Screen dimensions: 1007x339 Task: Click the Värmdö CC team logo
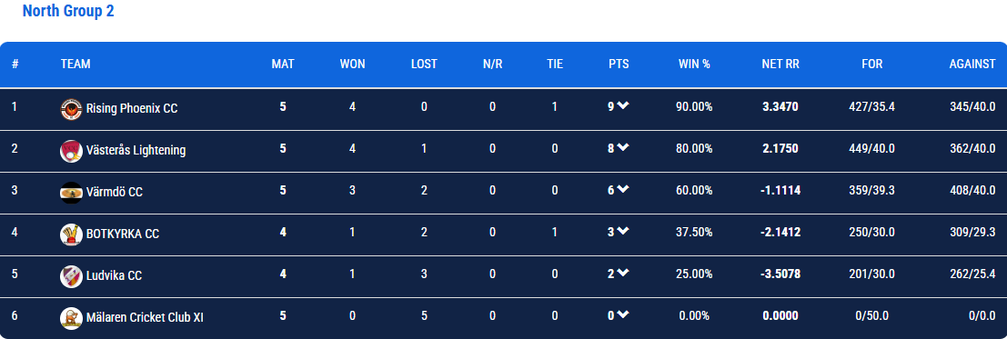click(x=71, y=193)
